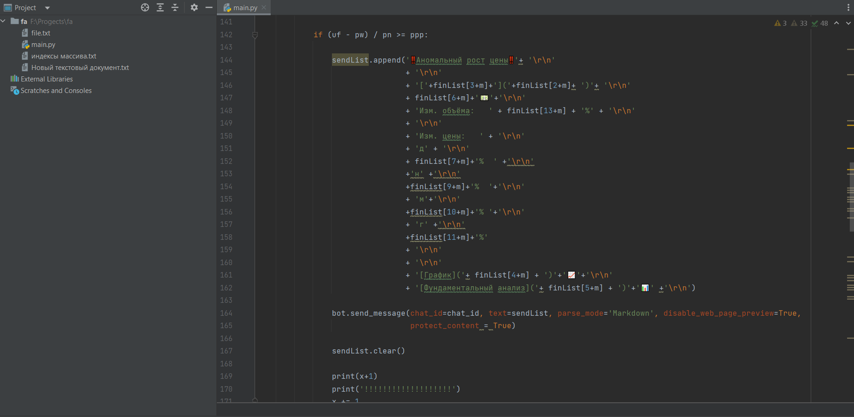The image size is (854, 417).
Task: Click the Project panel icon
Action: (x=8, y=8)
